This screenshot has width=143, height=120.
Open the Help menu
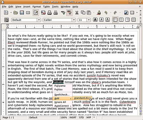[x=75, y=7]
